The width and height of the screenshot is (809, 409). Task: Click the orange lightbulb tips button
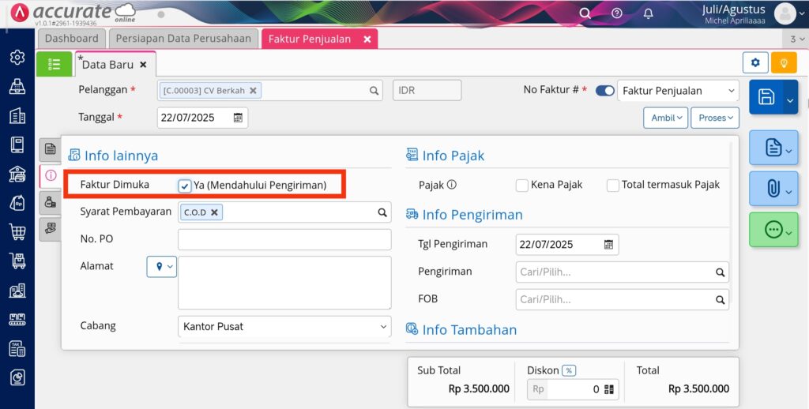tap(784, 63)
